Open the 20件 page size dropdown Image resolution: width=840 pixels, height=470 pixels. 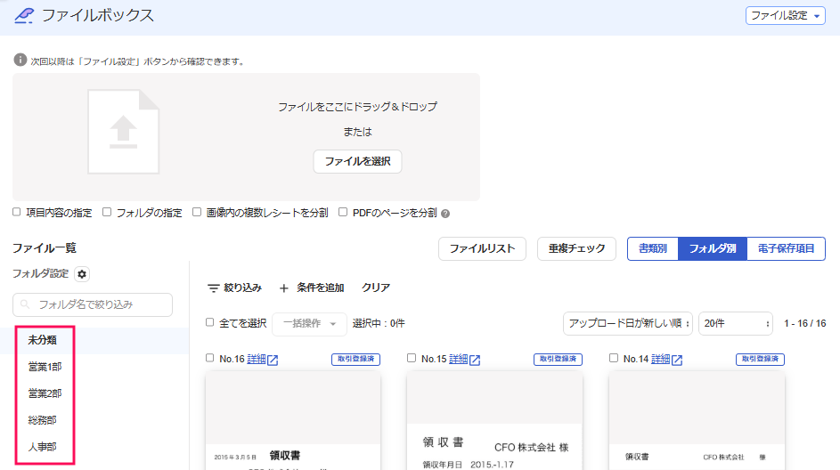736,324
